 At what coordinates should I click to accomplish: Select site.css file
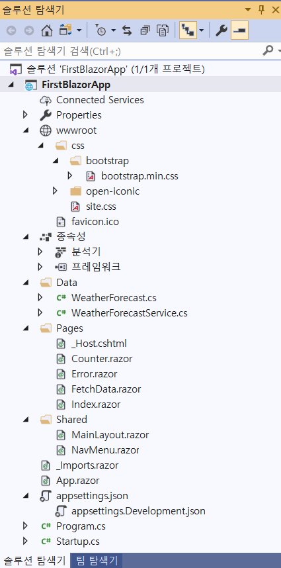(100, 207)
